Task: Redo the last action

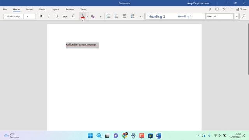Action: coord(231,9)
